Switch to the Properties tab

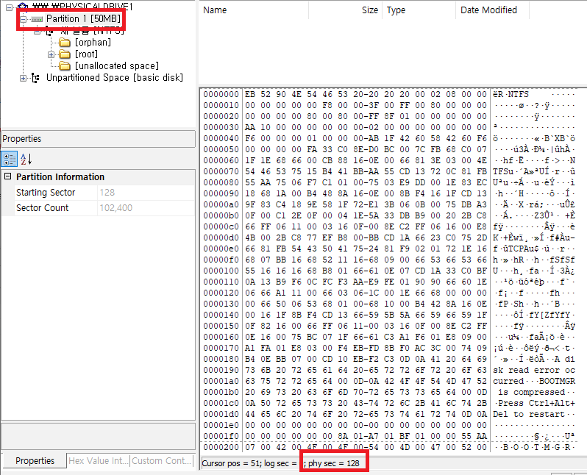(35, 461)
